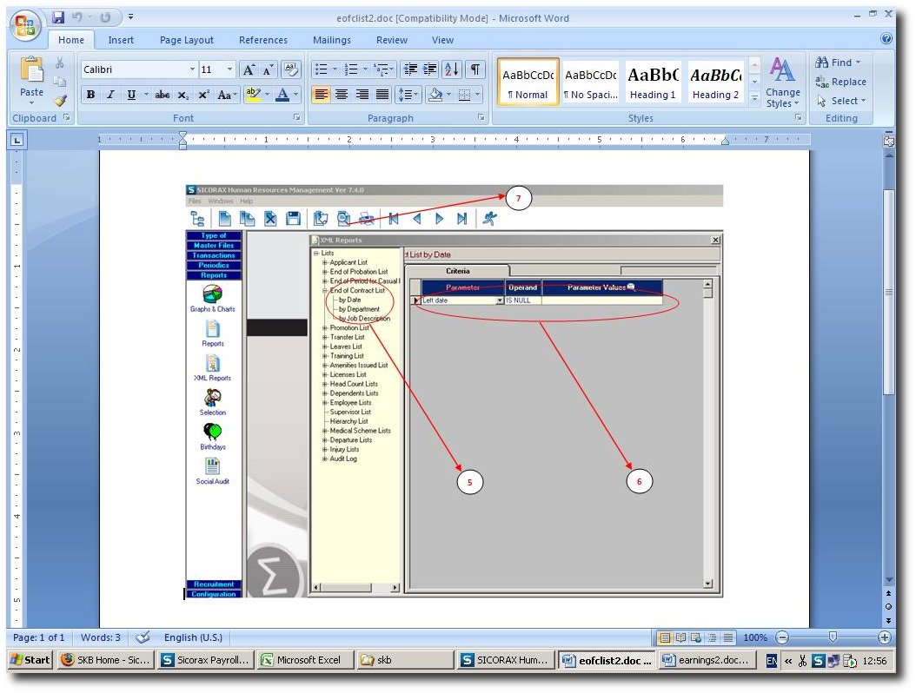Click the Replace button in Editing
Image resolution: width=916 pixels, height=693 pixels.
[x=840, y=82]
